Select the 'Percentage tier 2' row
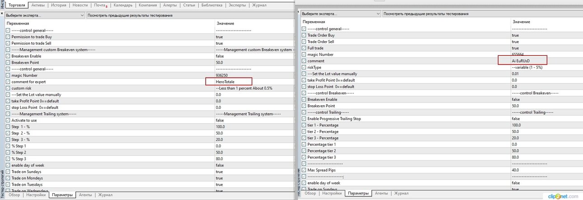The width and height of the screenshot is (583, 200). 442,151
